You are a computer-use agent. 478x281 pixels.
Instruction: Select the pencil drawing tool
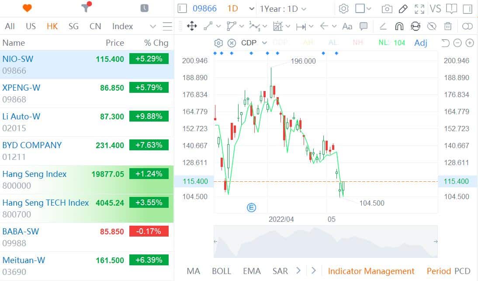point(402,8)
